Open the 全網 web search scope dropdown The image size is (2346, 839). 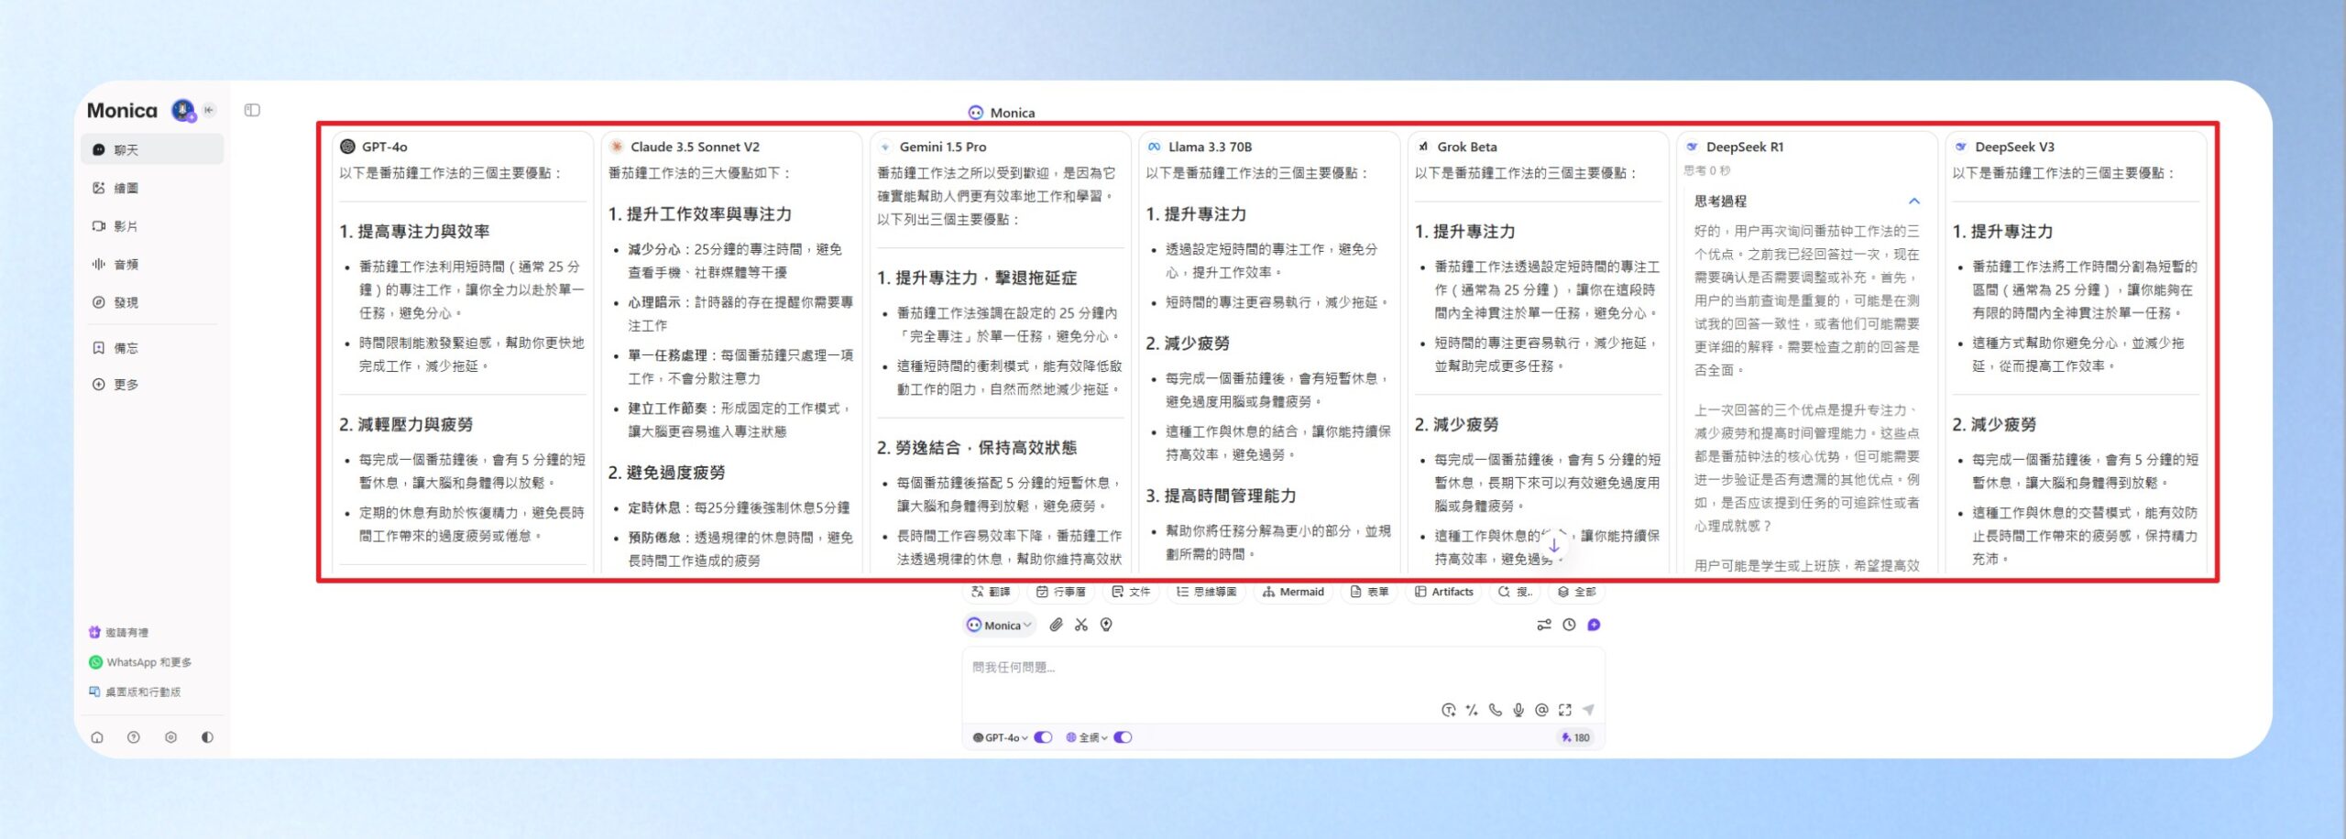[x=1087, y=737]
